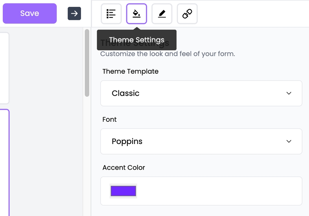Viewport: 309px width, 216px height.
Task: Select the purple-outlined card in left panel
Action: coord(4,161)
